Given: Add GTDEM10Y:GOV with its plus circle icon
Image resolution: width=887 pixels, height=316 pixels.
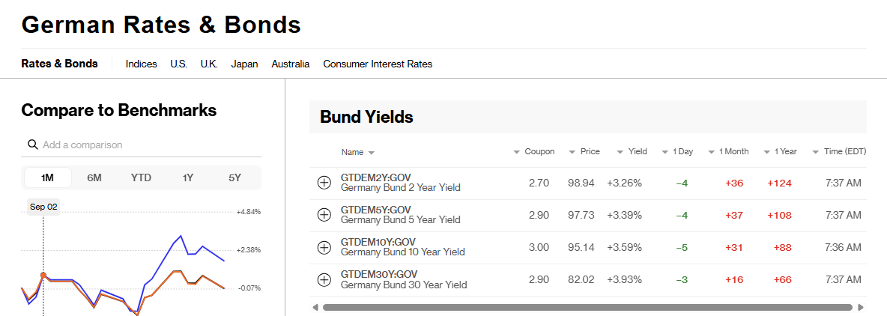Looking at the screenshot, I should click(324, 247).
